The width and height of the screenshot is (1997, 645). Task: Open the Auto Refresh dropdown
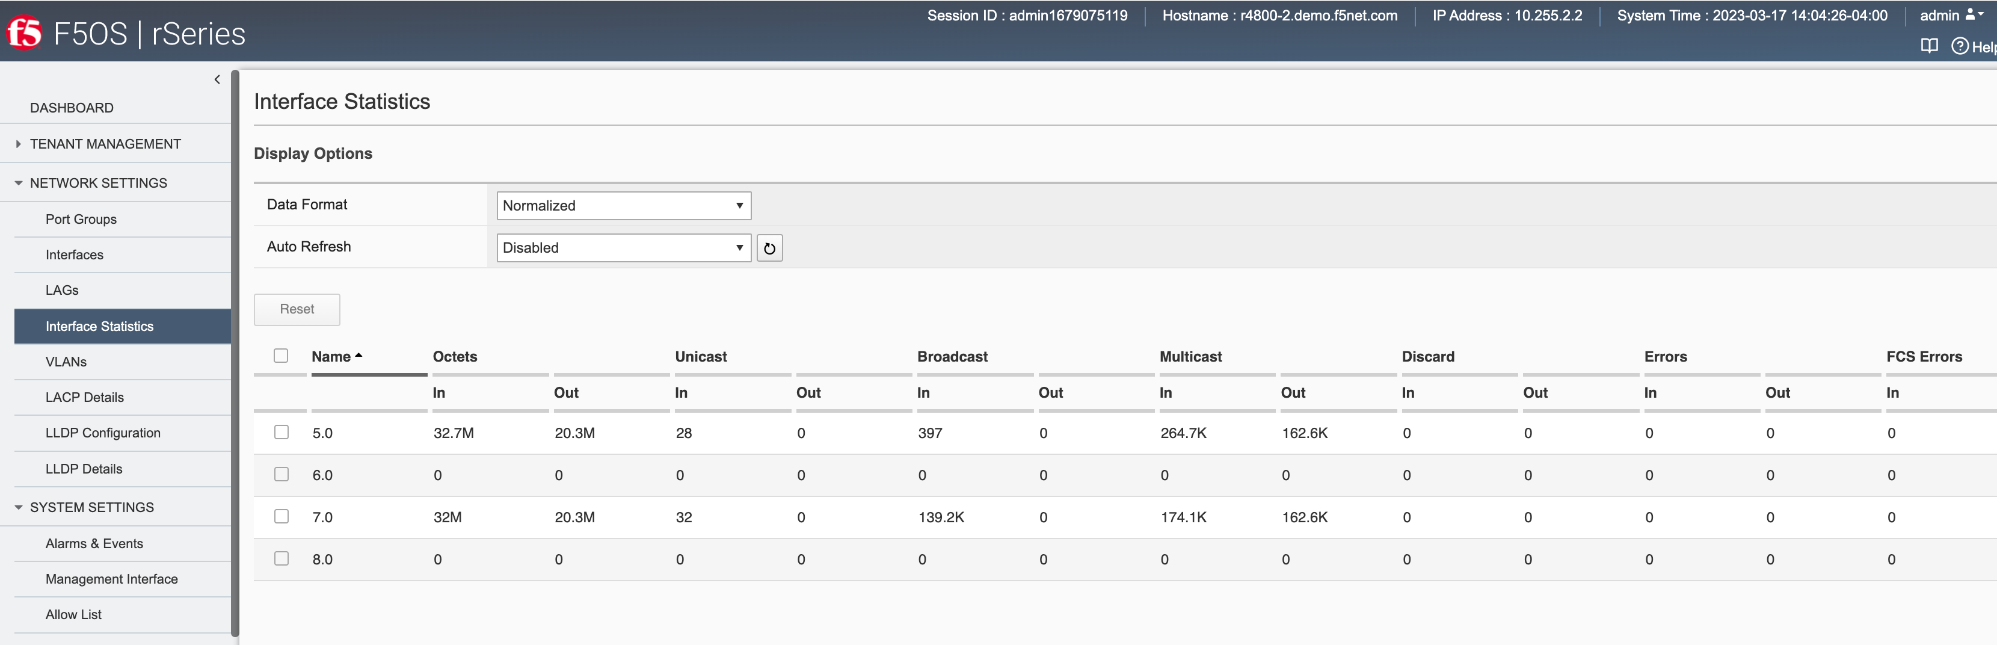(623, 248)
